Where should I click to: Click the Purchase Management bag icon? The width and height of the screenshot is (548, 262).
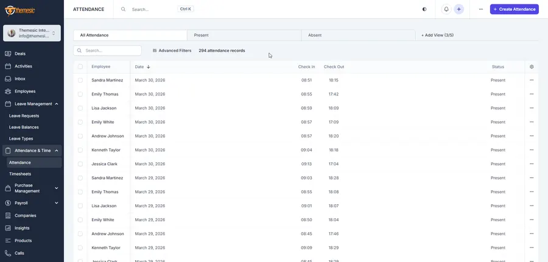pyautogui.click(x=8, y=188)
